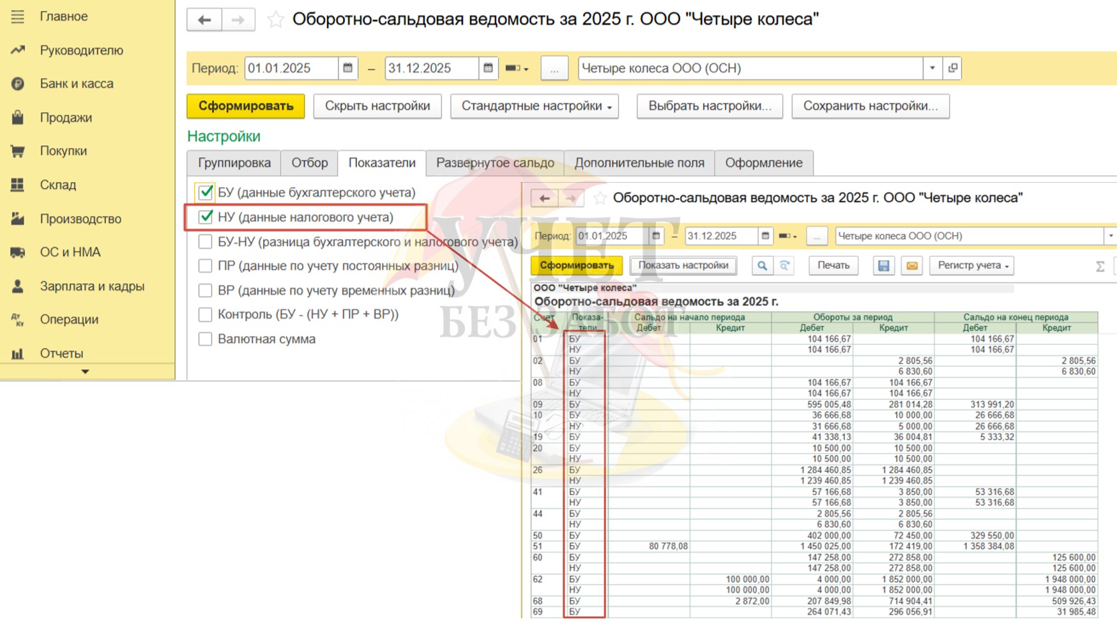Screen dimensions: 1117x621
Task: Click Скрыть настройки button
Action: [377, 106]
